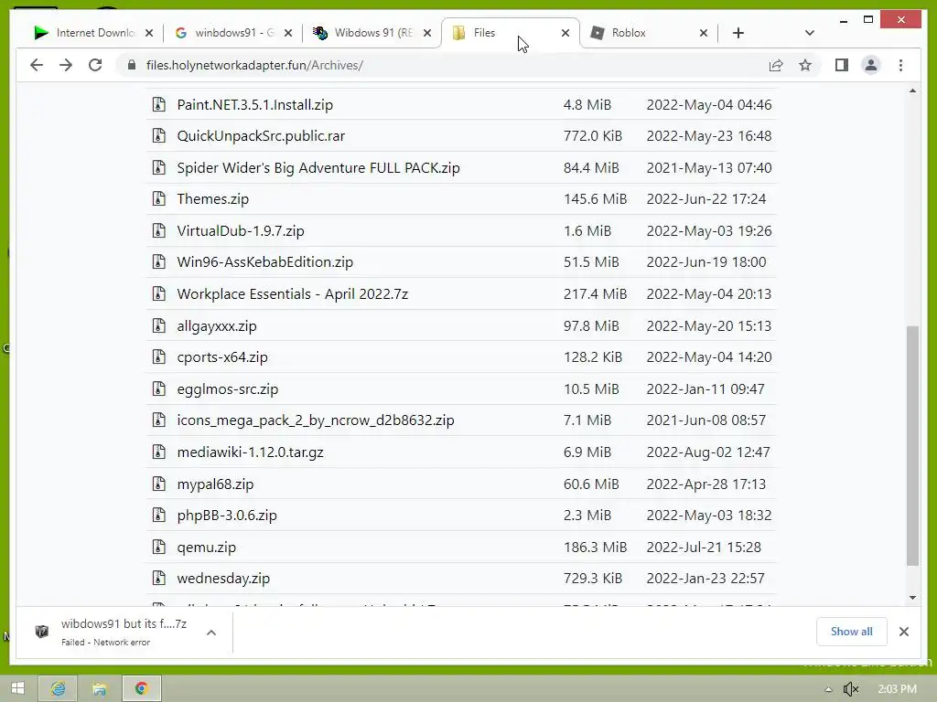Unmute the system volume icon
Image resolution: width=937 pixels, height=702 pixels.
[x=850, y=689]
